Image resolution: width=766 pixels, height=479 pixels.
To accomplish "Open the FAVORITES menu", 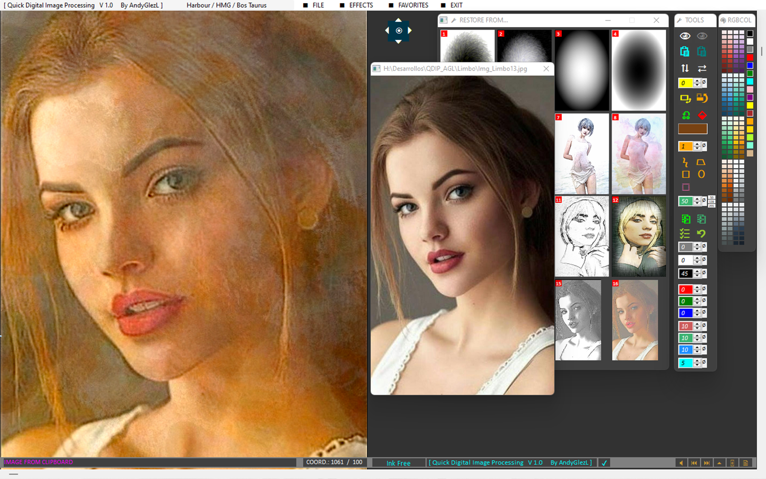I will 413,5.
